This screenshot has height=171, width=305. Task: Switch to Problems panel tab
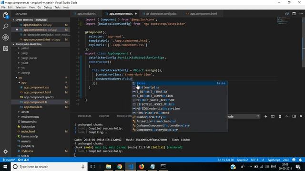(x=85, y=116)
